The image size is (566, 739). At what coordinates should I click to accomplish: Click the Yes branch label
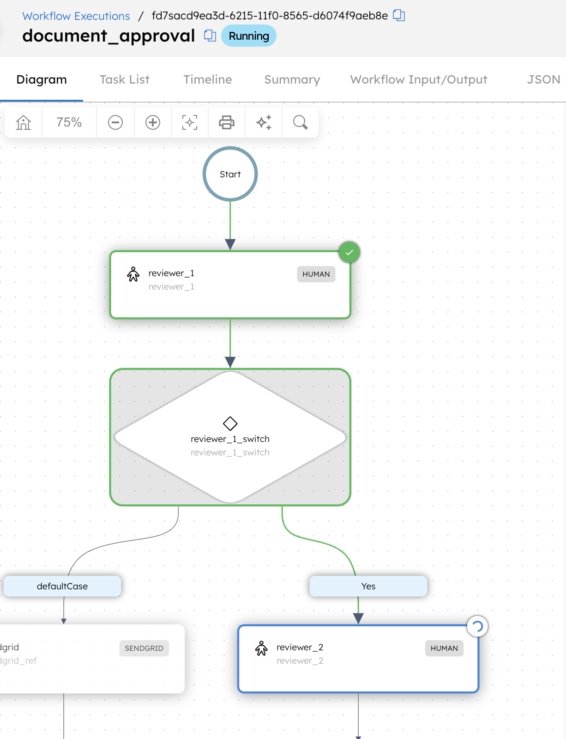pyautogui.click(x=368, y=586)
